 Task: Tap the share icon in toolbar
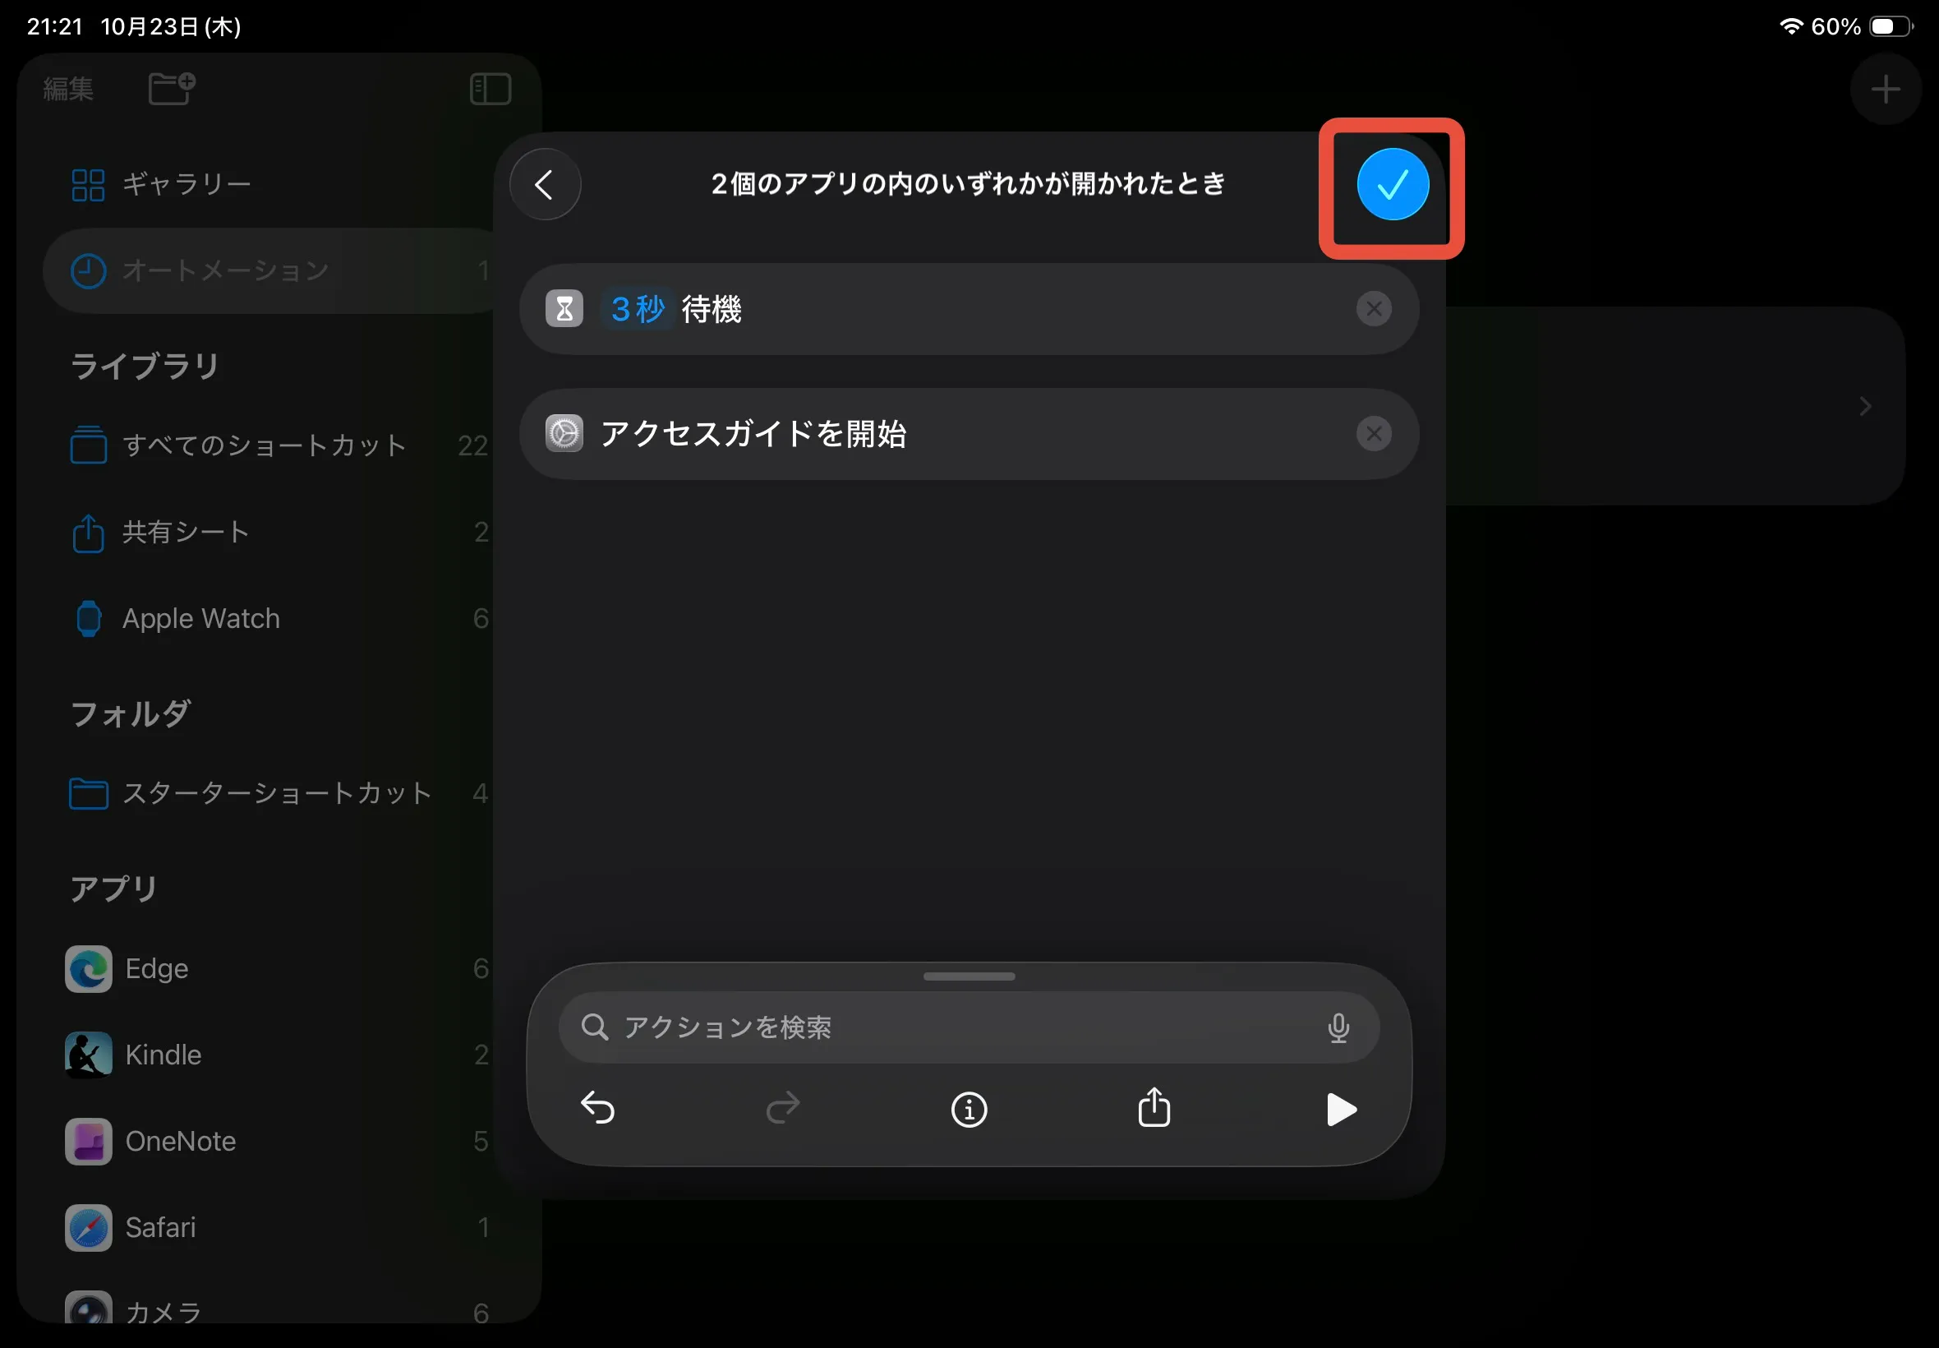(x=1154, y=1108)
